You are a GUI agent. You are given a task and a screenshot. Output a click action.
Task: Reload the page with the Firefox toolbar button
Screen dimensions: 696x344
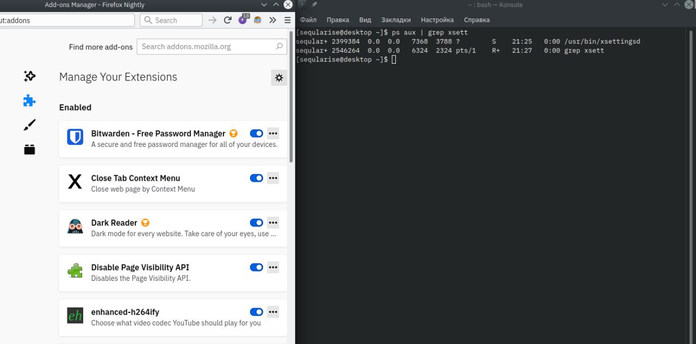click(227, 20)
